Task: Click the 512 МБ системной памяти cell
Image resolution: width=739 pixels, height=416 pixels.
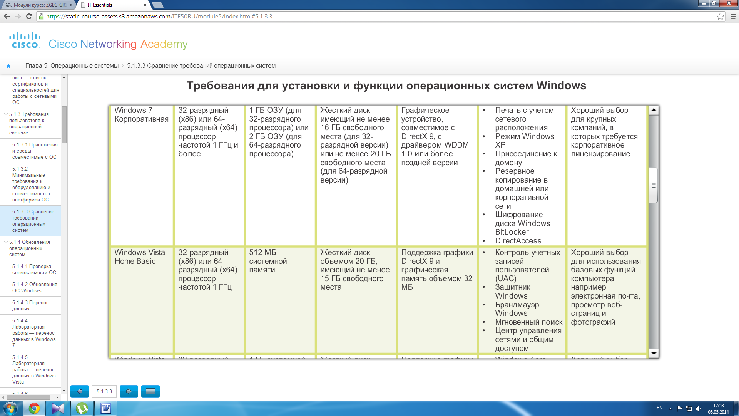Action: coord(280,300)
